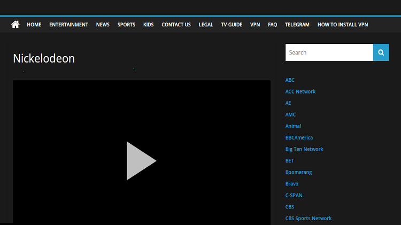Click the home house icon
The height and width of the screenshot is (225, 401).
[16, 24]
